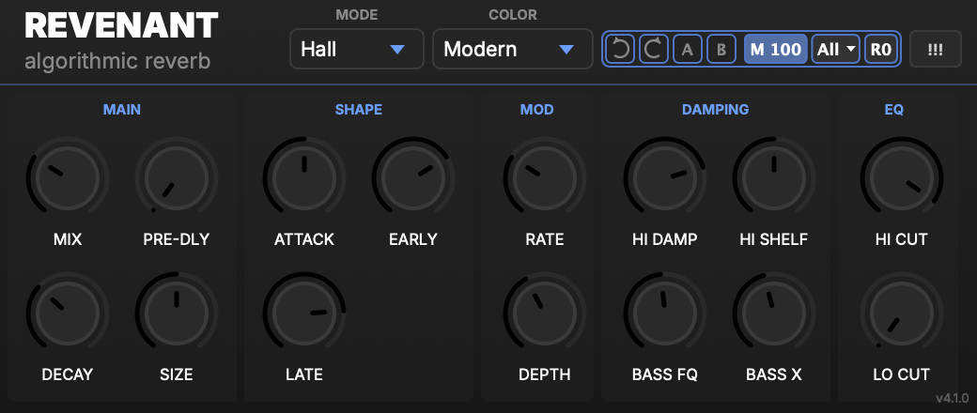Click the R0 icon button
The width and height of the screenshot is (977, 413).
[880, 49]
